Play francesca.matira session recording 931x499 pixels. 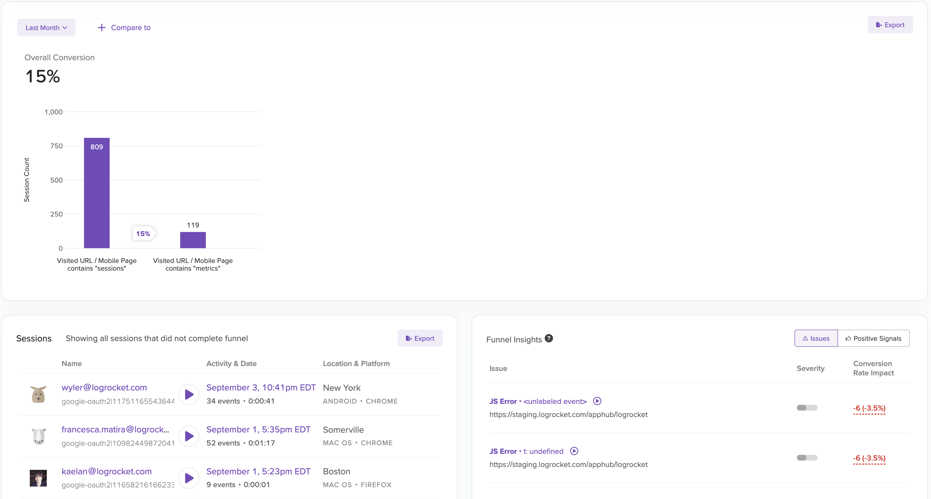click(x=189, y=436)
